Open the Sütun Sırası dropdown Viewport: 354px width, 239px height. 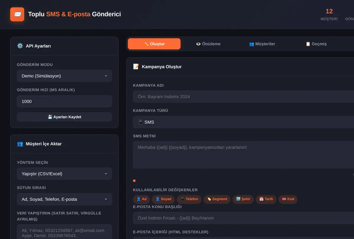(64, 199)
